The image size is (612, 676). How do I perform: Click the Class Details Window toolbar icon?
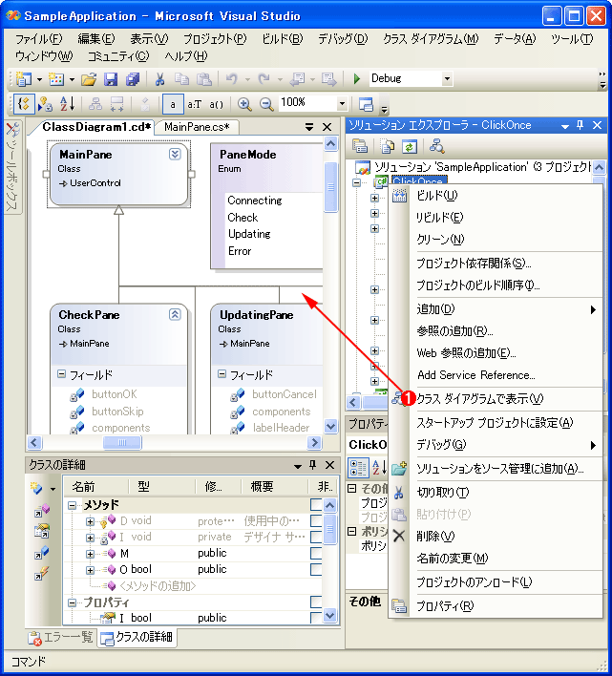click(366, 104)
